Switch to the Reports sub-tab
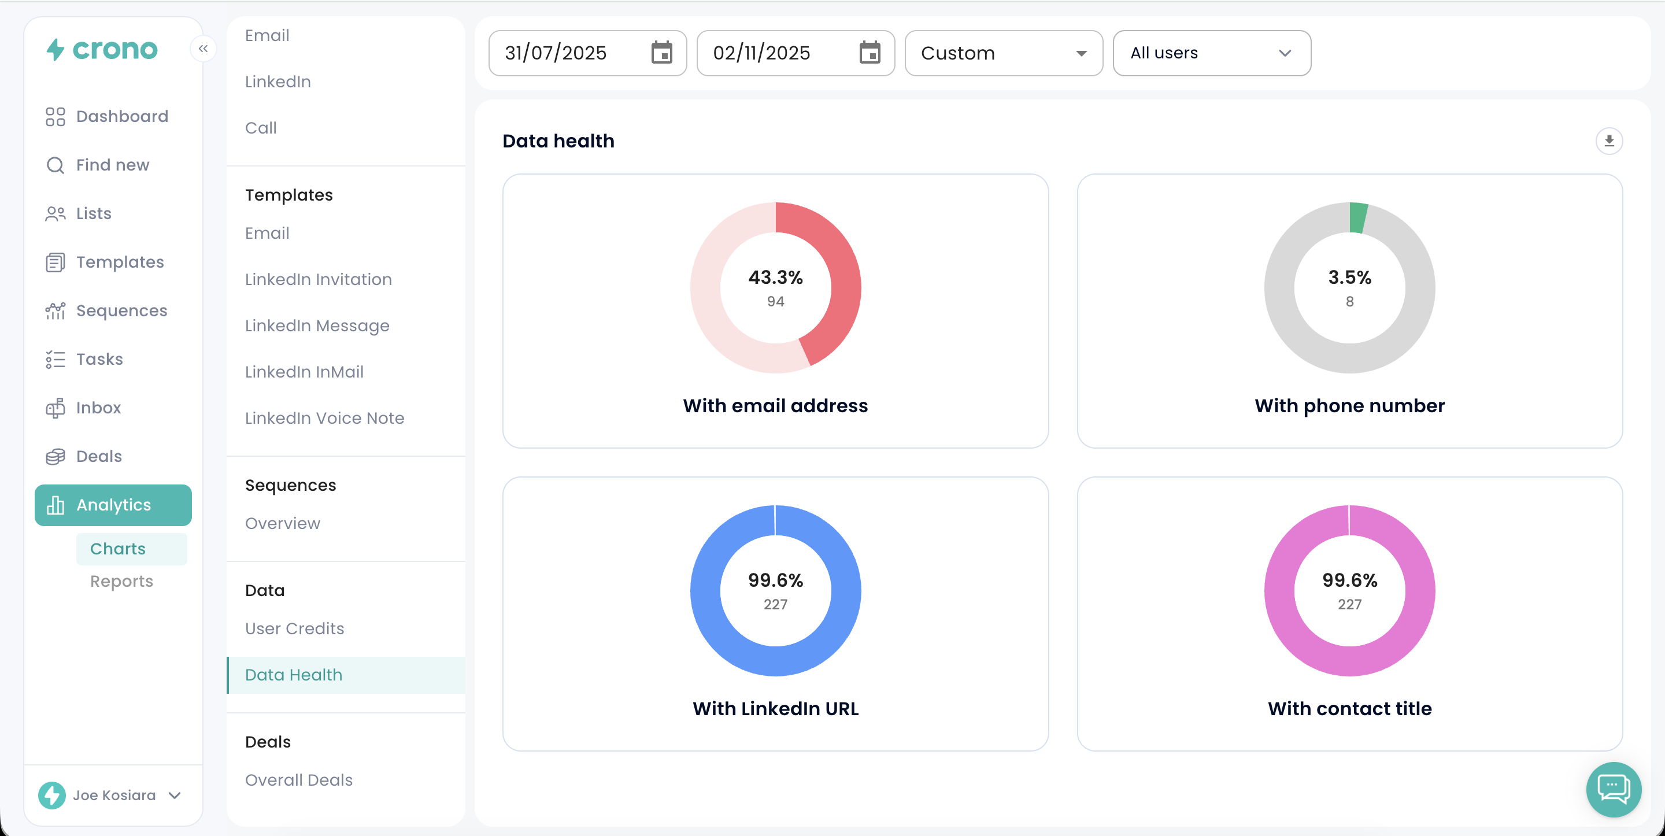The height and width of the screenshot is (836, 1665). point(121,581)
